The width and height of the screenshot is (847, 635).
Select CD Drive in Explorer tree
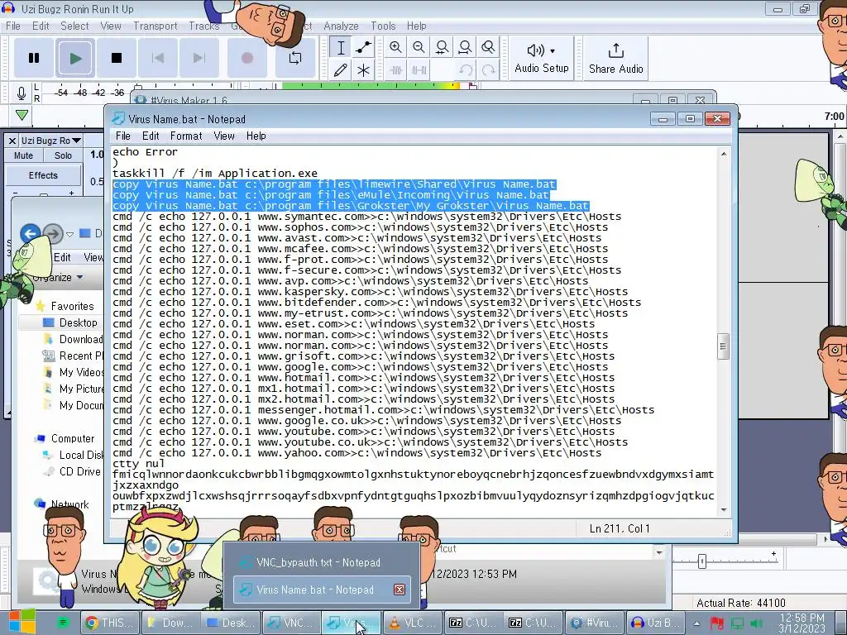73,471
